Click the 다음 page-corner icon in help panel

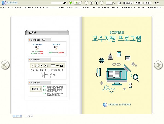(x=50, y=75)
